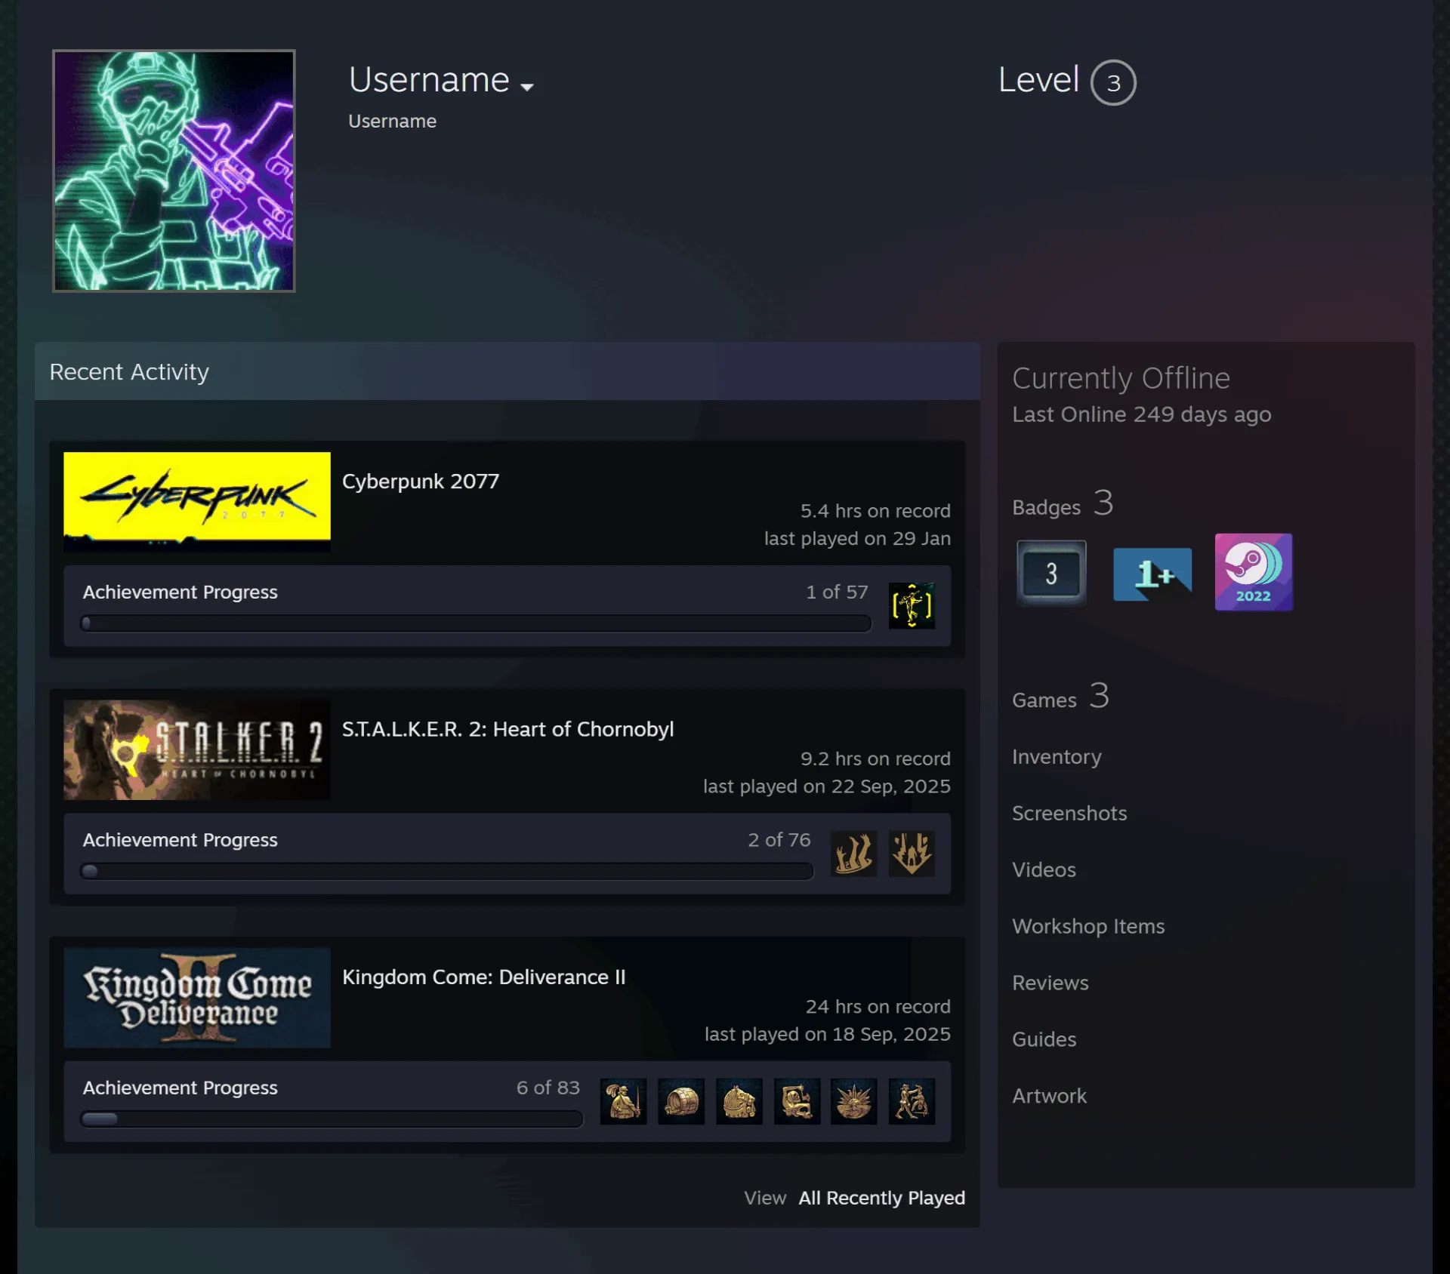This screenshot has height=1274, width=1450.
Task: View All Recently Played games
Action: pyautogui.click(x=882, y=1198)
